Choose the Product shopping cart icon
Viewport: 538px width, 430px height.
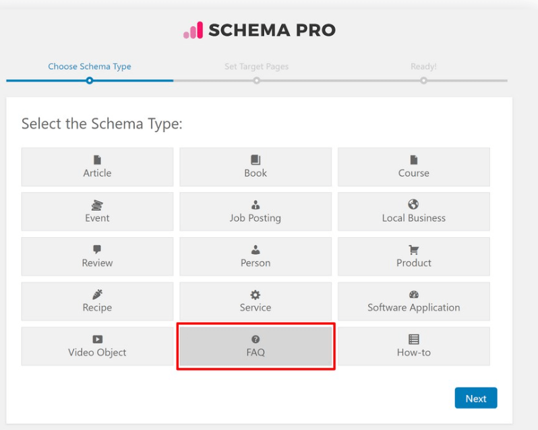click(x=414, y=249)
